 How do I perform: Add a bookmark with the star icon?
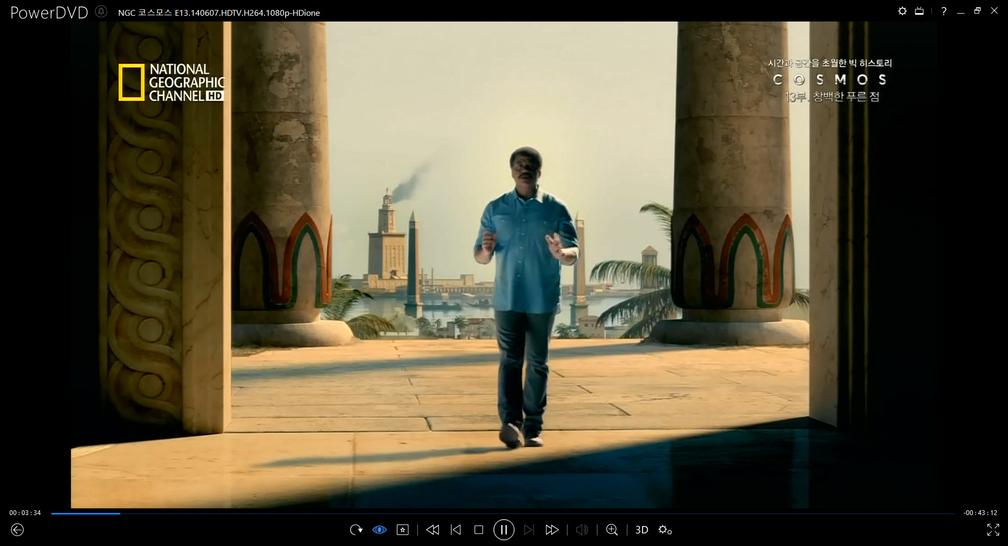(403, 530)
